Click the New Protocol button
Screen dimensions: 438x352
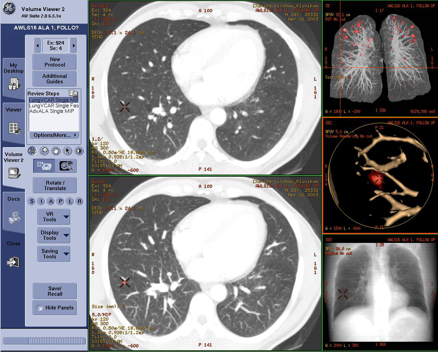click(54, 62)
